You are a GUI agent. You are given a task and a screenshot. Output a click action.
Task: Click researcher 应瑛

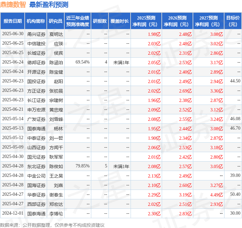pos(58,44)
